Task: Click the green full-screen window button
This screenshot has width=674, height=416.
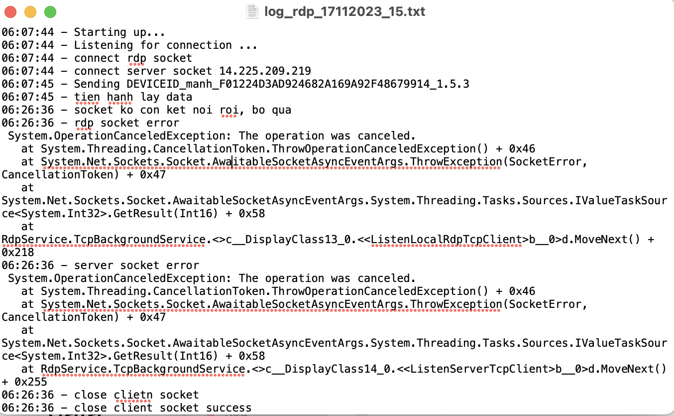Action: coord(50,11)
